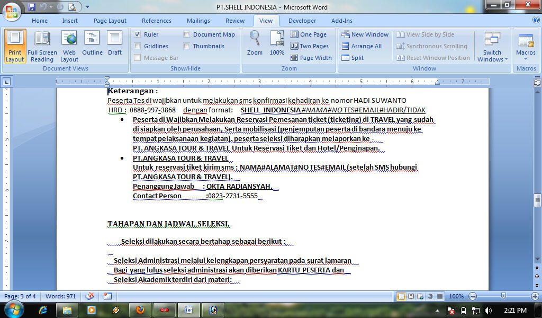
Task: Select Draft view in status bar
Action: click(440, 297)
